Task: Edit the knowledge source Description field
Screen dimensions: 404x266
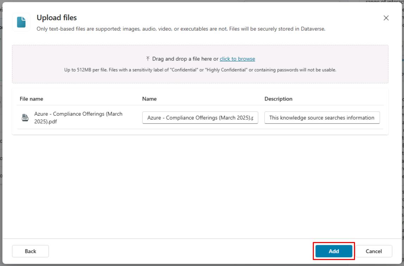Action: tap(322, 117)
